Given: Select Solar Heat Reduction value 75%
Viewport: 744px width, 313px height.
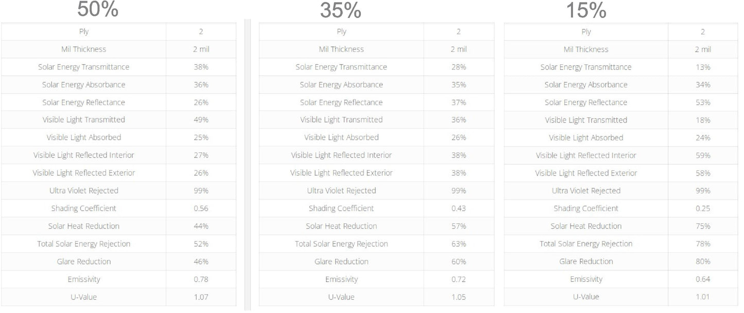Looking at the screenshot, I should [x=703, y=227].
